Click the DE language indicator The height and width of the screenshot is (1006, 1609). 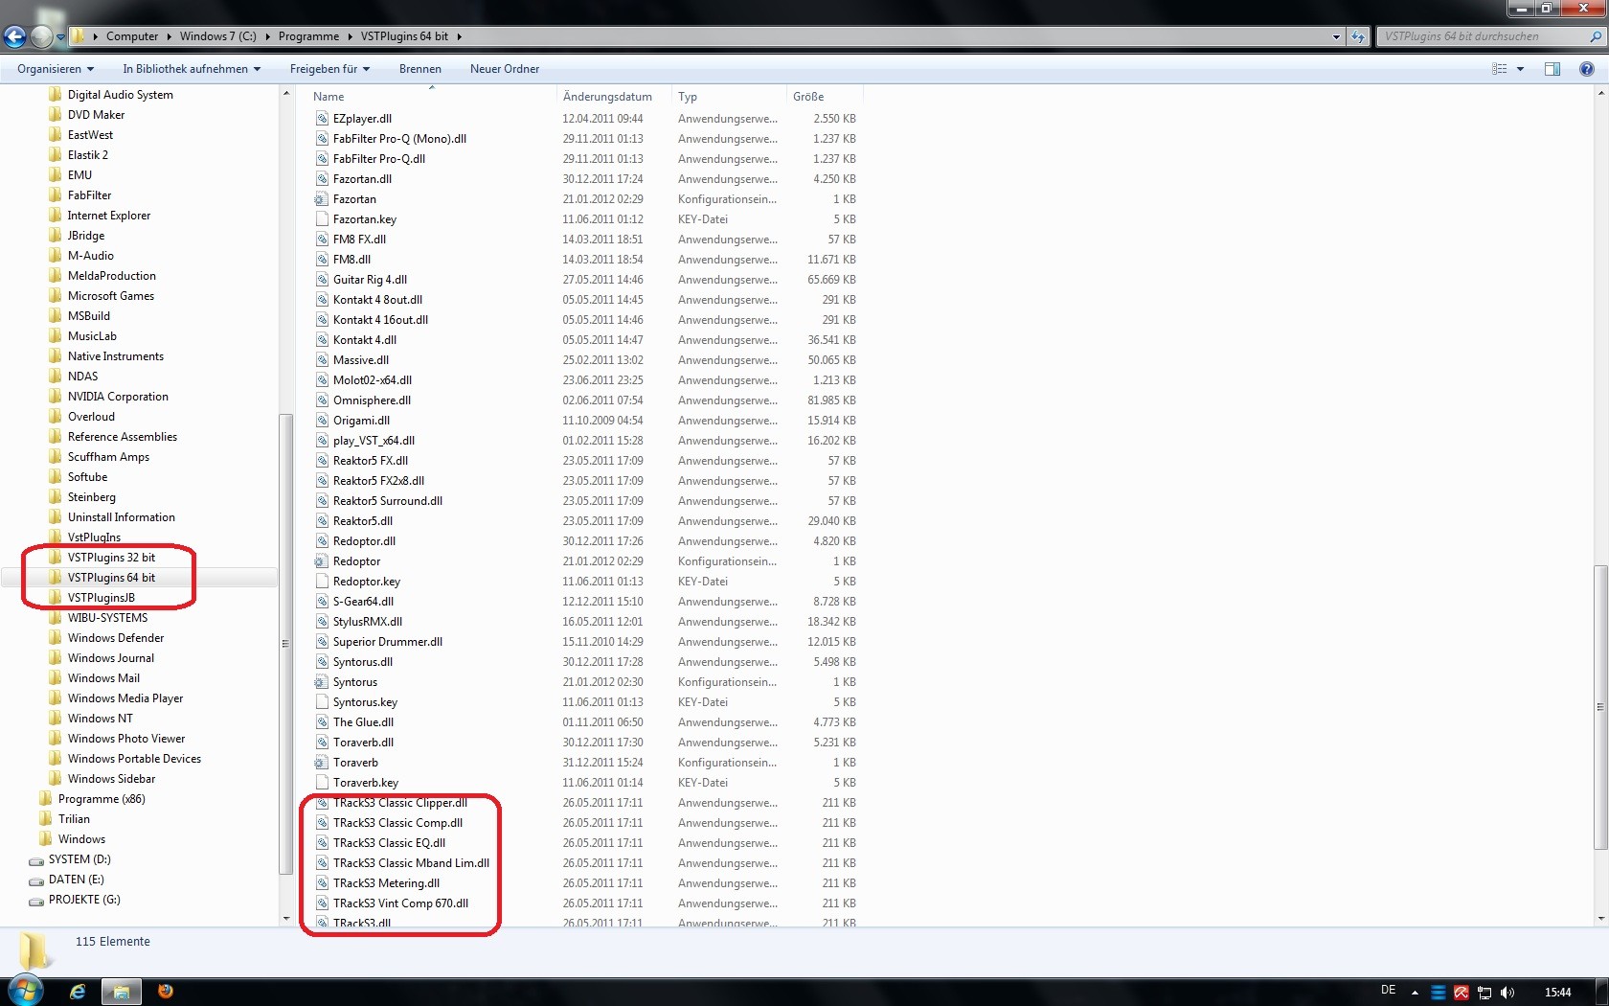tap(1388, 990)
